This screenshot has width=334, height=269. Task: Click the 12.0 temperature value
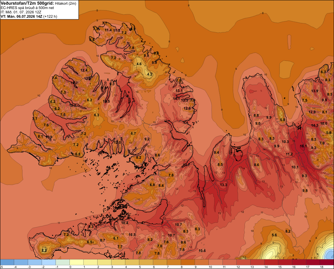pyautogui.click(x=117, y=142)
